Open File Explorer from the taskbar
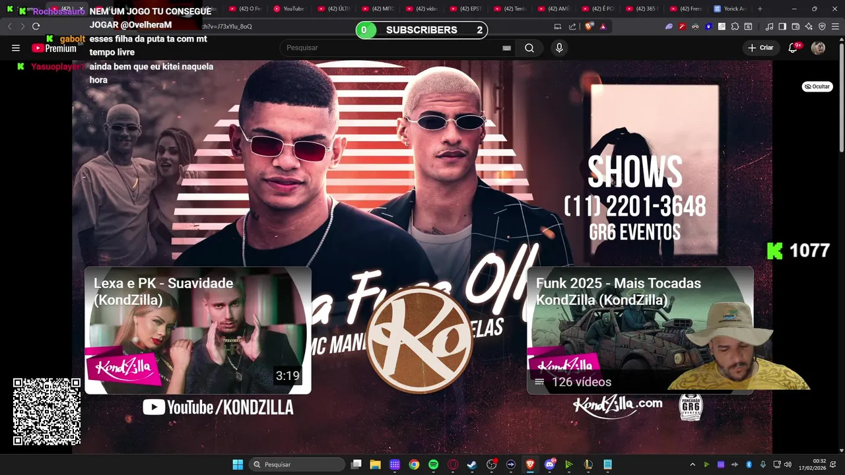Image resolution: width=845 pixels, height=475 pixels. coord(375,464)
